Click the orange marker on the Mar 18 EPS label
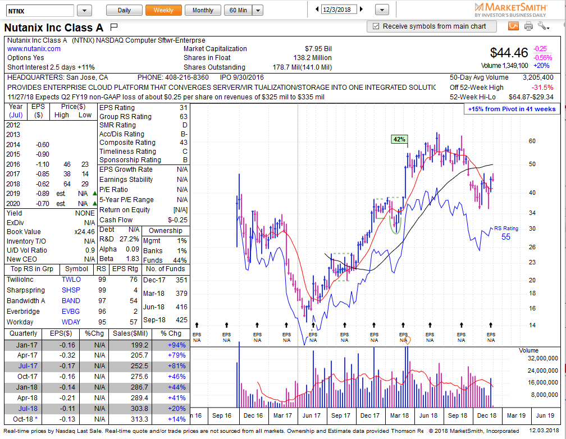 pos(407,340)
